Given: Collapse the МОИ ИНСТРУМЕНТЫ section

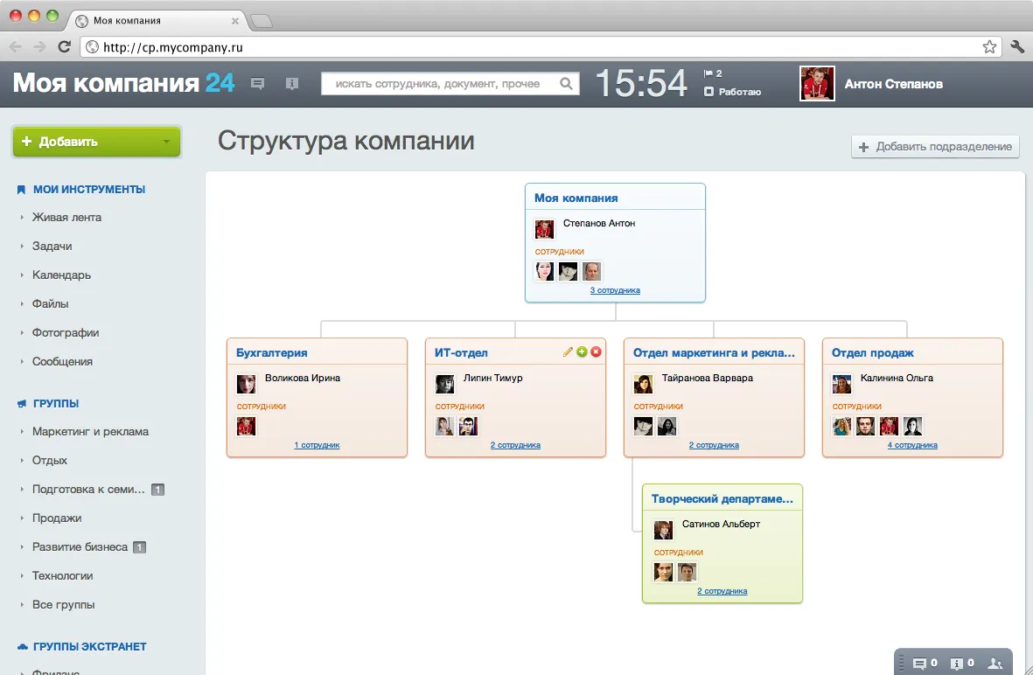Looking at the screenshot, I should click(x=88, y=189).
